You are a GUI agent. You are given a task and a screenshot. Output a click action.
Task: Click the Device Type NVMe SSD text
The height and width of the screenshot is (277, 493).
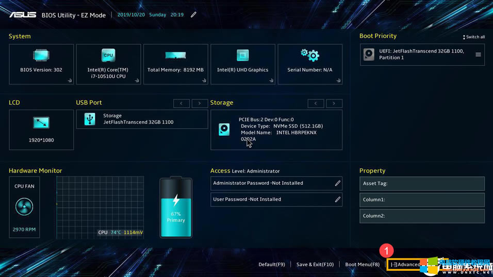pyautogui.click(x=282, y=126)
